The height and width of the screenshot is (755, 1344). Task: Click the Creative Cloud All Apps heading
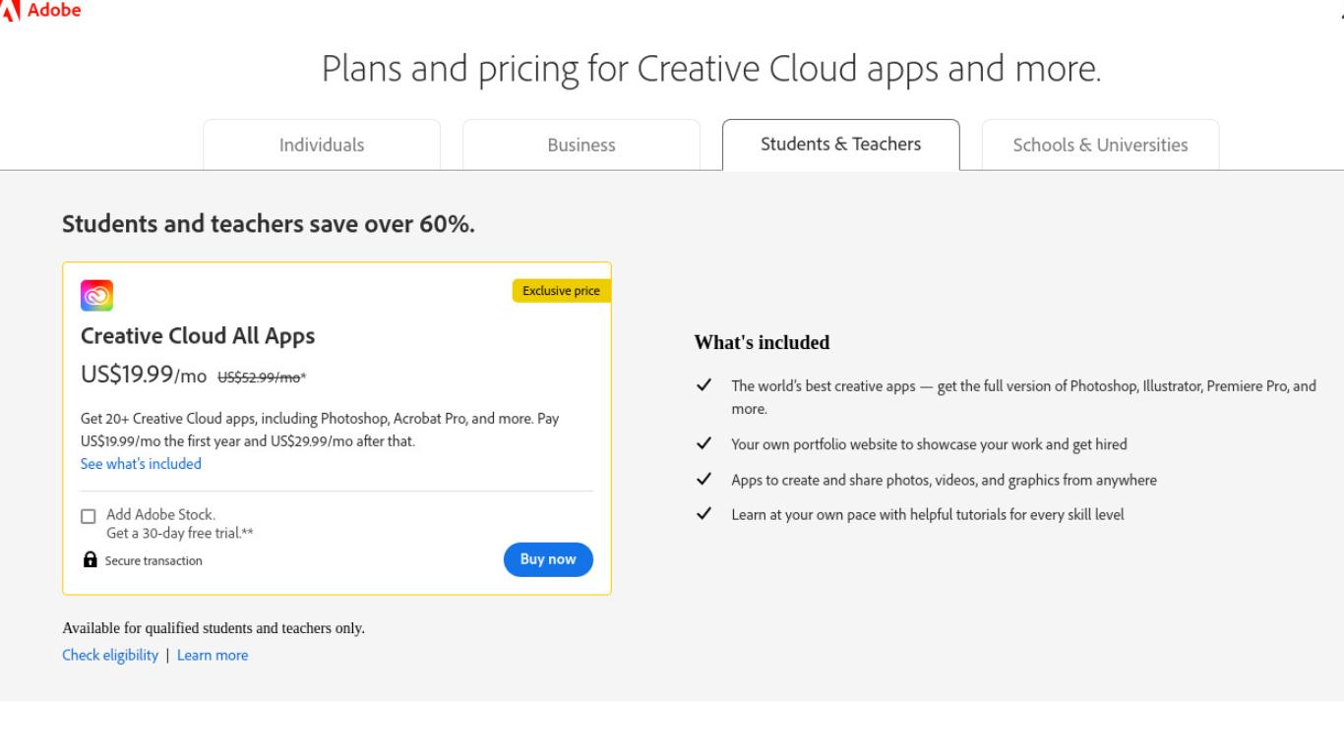(198, 336)
